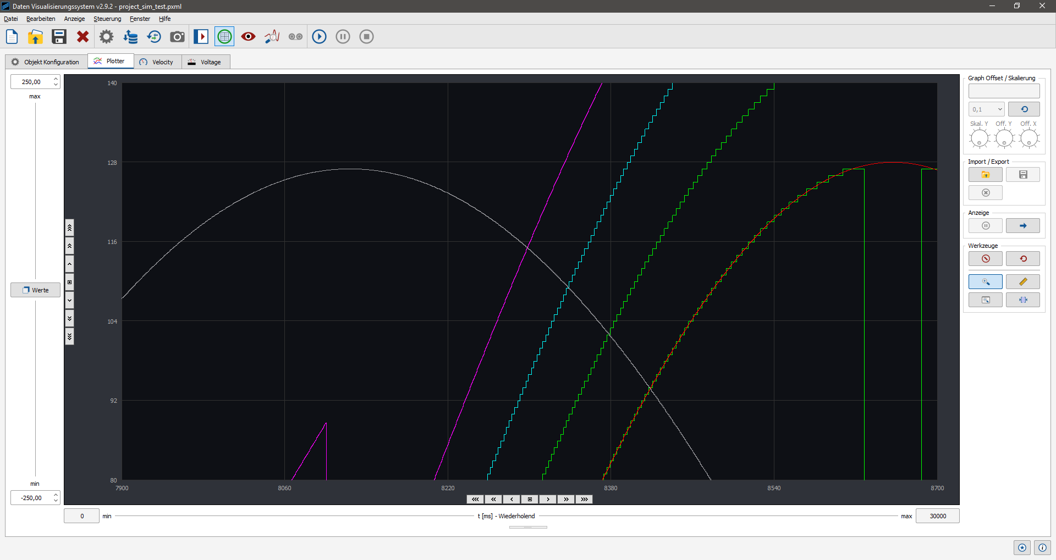Toggle the red eye visibility icon
1056x560 pixels.
[248, 37]
